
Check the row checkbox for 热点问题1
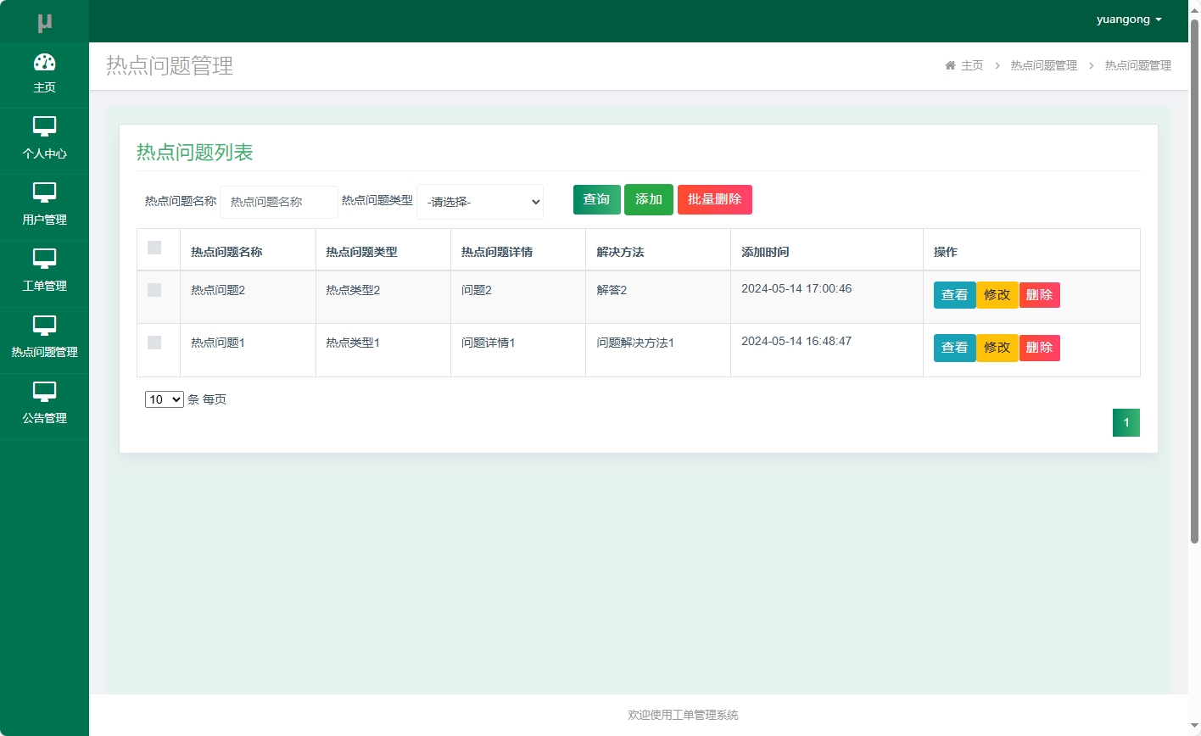pyautogui.click(x=154, y=343)
